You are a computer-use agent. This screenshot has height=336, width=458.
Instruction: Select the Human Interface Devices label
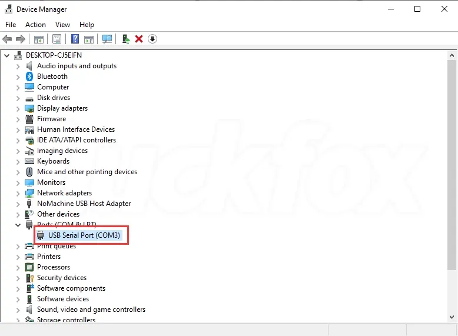(x=76, y=129)
